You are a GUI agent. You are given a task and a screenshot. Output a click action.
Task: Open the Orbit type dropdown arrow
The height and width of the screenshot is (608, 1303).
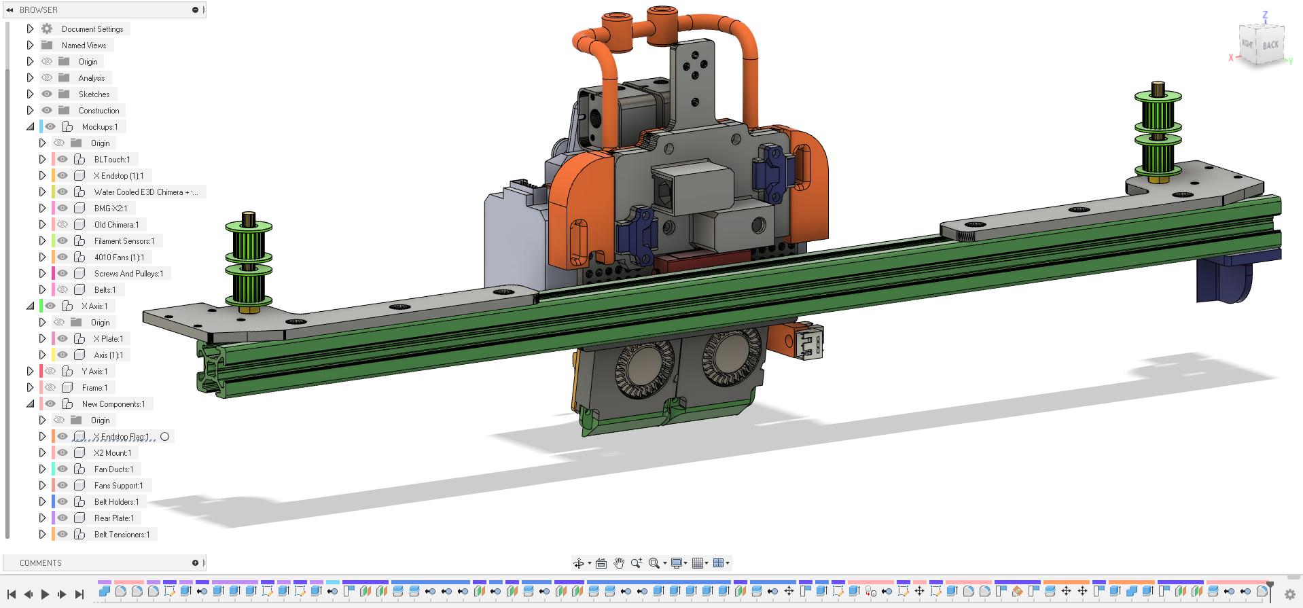click(589, 563)
